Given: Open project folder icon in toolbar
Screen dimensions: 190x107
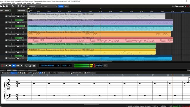Looking at the screenshot, I should (x=1, y=6).
